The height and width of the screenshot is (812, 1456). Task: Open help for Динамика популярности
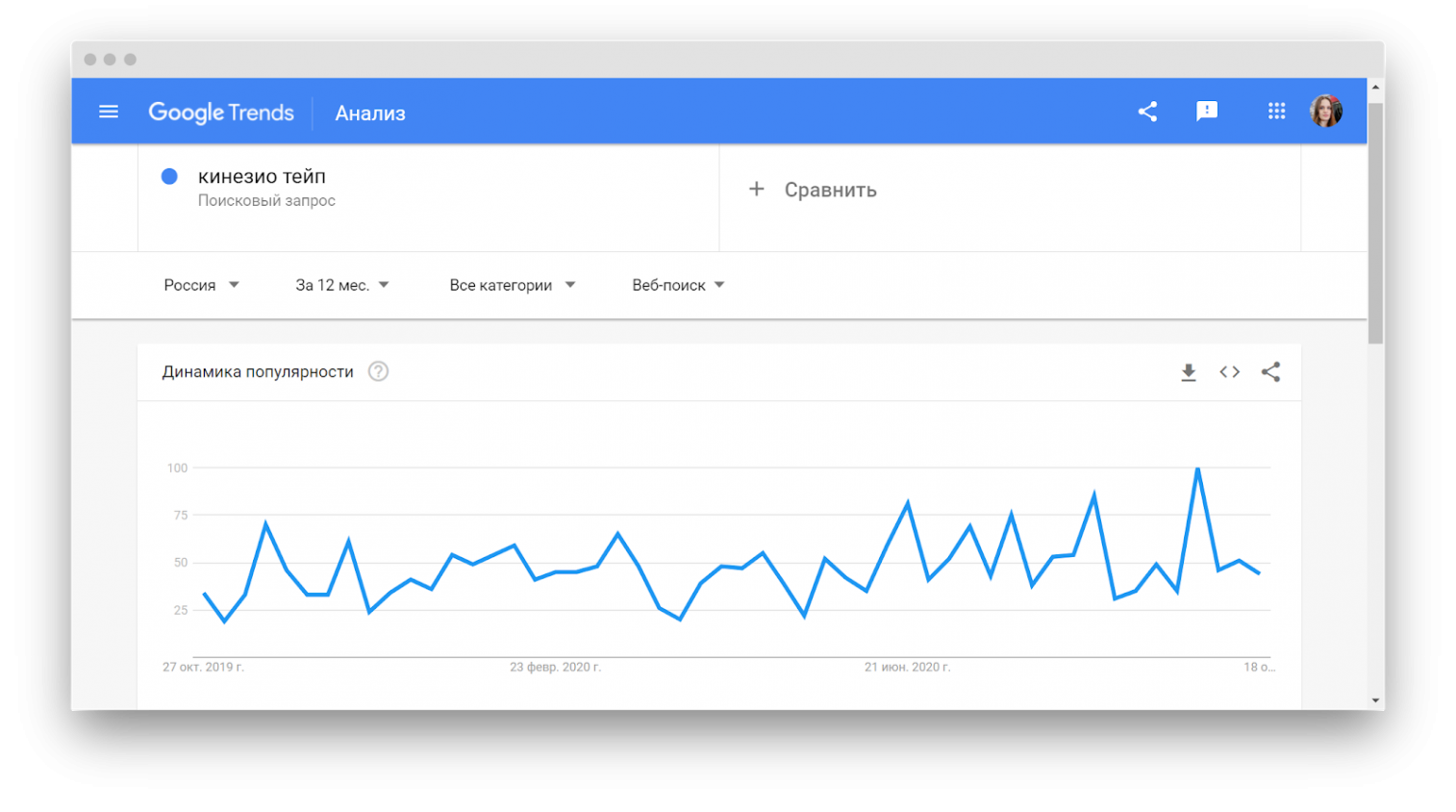coord(379,371)
